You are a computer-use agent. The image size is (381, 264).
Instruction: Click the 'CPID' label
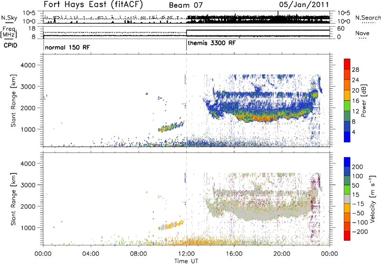pos(10,45)
